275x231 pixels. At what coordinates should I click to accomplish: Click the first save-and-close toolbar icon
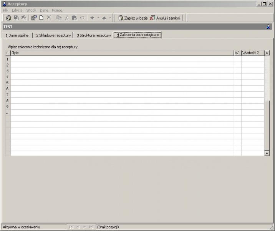tap(8, 18)
